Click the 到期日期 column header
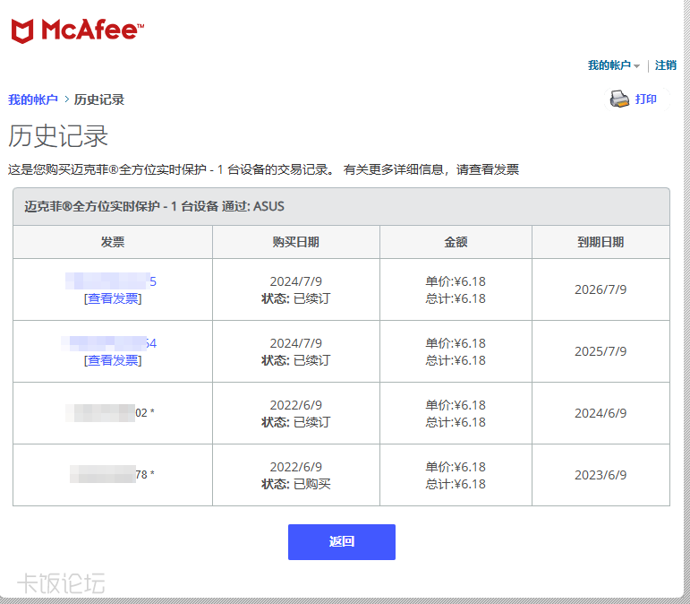 pyautogui.click(x=601, y=242)
